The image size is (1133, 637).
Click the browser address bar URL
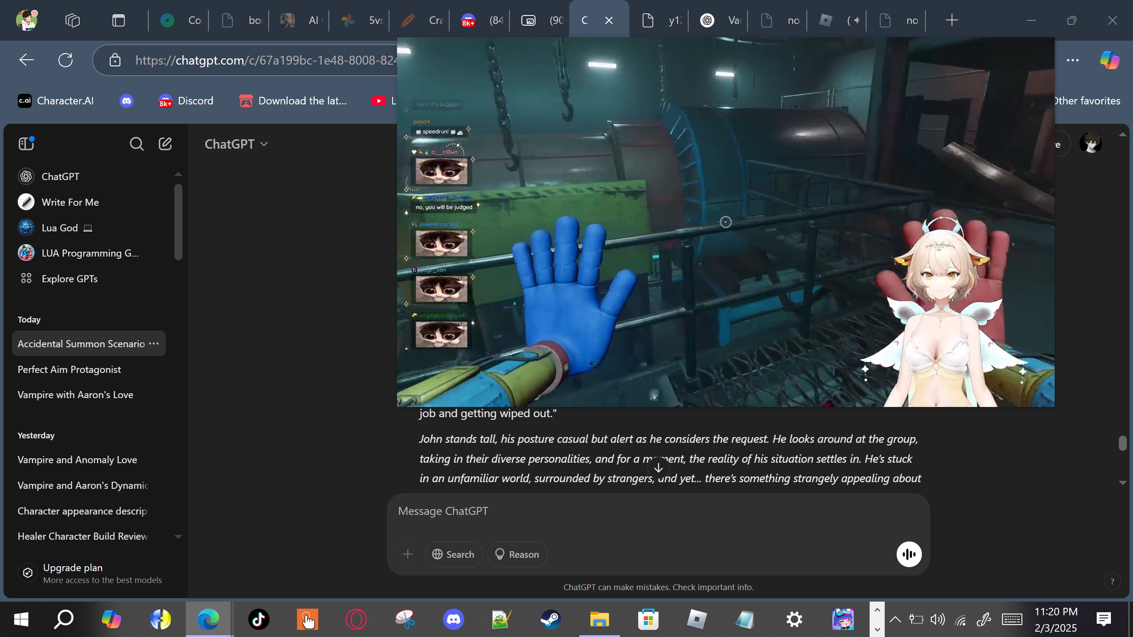266,60
